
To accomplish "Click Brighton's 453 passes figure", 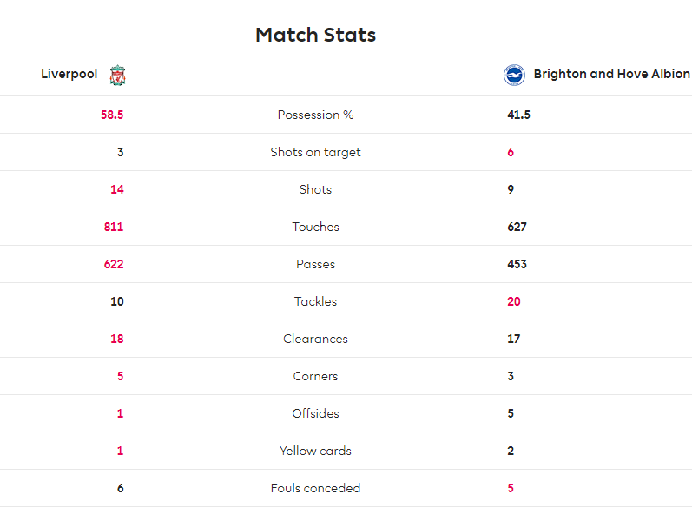I will pyautogui.click(x=517, y=264).
